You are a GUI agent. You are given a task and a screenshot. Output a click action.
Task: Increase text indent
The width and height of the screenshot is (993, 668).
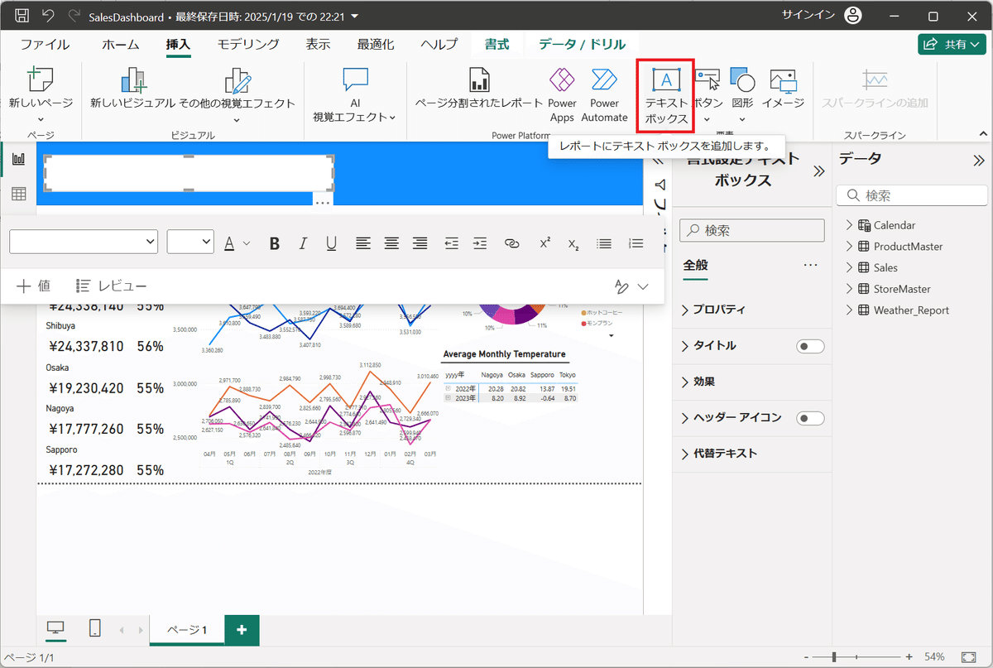coord(480,243)
